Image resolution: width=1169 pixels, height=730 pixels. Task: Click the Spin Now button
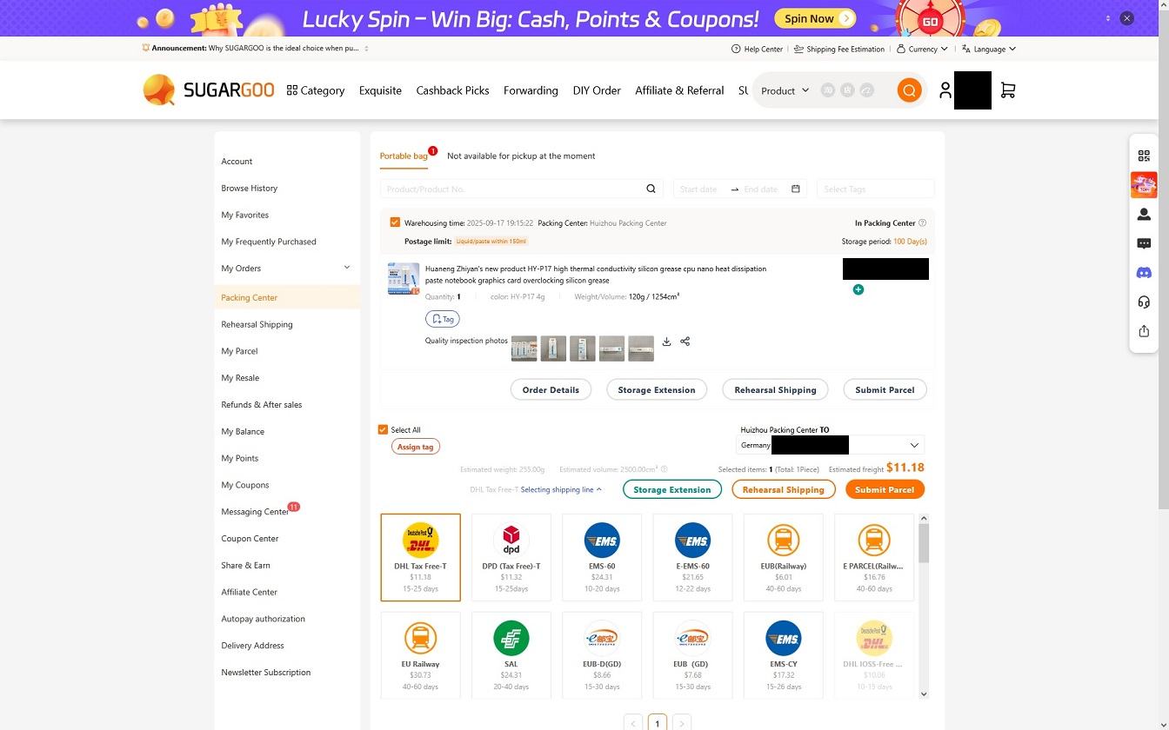[x=814, y=18]
